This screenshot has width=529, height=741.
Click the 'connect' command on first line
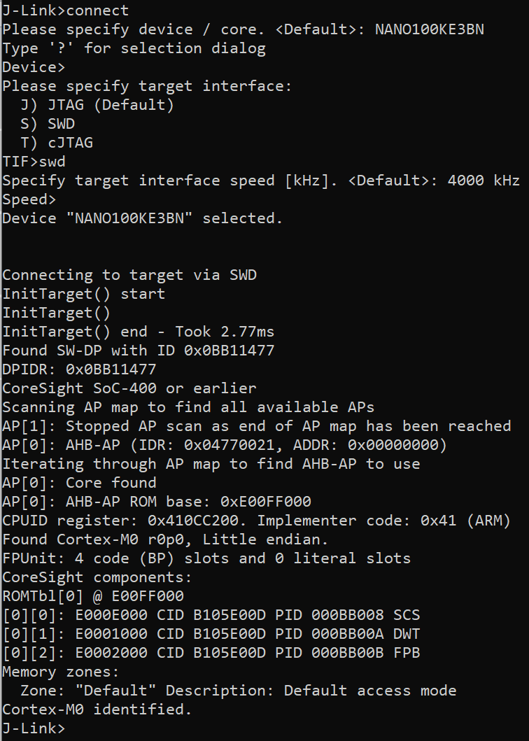pos(97,10)
